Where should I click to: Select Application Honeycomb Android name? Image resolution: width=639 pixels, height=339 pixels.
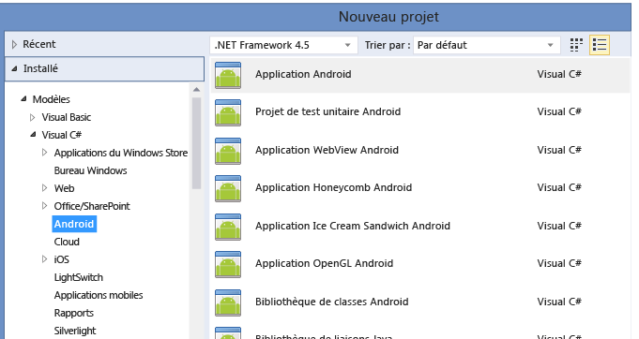334,187
